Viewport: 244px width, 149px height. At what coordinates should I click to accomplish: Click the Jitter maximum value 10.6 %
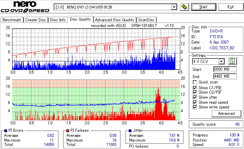coord(174,140)
